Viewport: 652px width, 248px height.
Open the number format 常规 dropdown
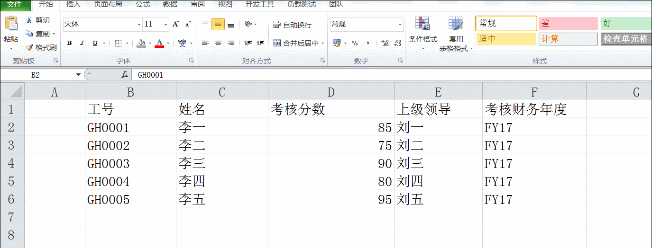(x=400, y=24)
